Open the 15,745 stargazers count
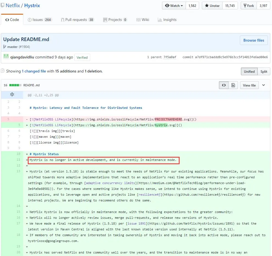The width and height of the screenshot is (272, 256). 230,6
